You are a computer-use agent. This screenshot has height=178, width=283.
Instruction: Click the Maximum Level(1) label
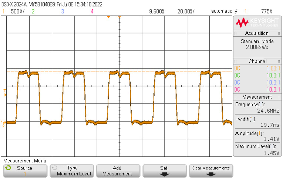point(255,146)
